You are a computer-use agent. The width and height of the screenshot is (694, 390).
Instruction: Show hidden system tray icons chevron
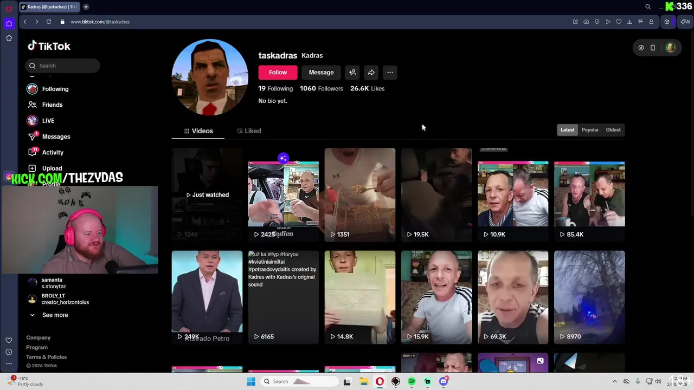[x=614, y=381]
